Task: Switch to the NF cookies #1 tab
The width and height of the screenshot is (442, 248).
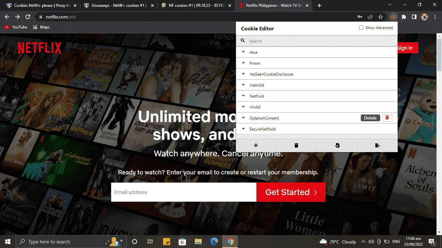Action: point(196,5)
